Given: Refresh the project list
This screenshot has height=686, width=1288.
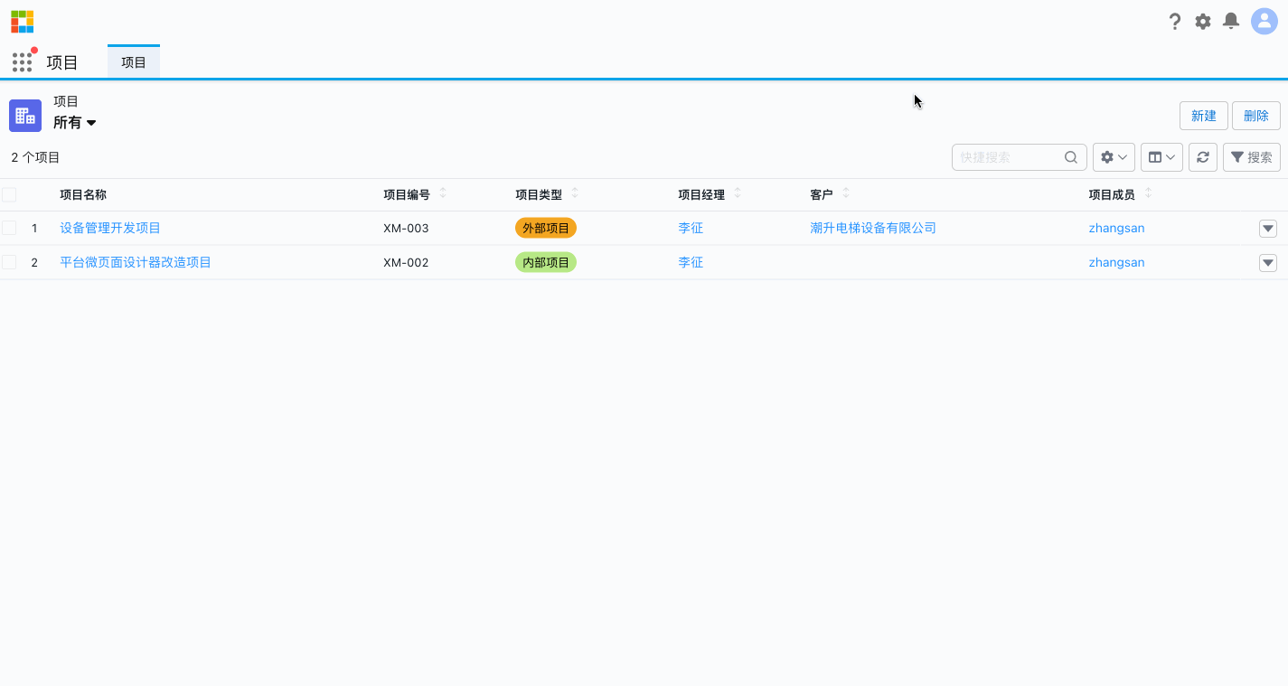Looking at the screenshot, I should point(1202,156).
